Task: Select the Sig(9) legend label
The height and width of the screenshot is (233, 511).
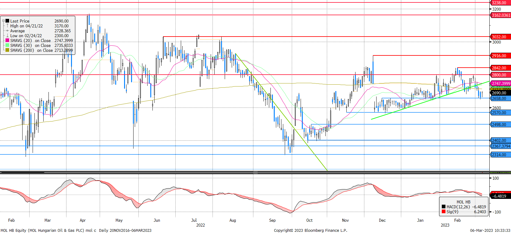Action: click(x=452, y=212)
